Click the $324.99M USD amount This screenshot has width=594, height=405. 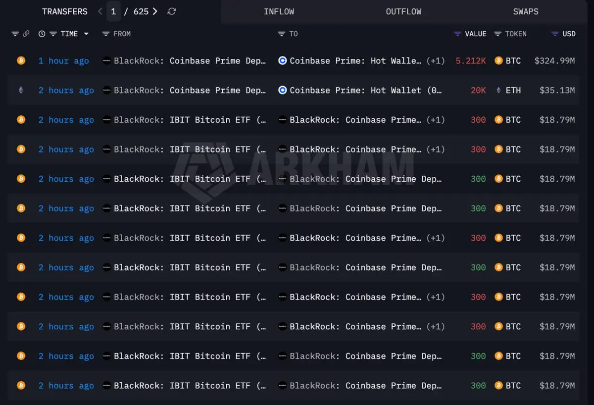tap(554, 61)
